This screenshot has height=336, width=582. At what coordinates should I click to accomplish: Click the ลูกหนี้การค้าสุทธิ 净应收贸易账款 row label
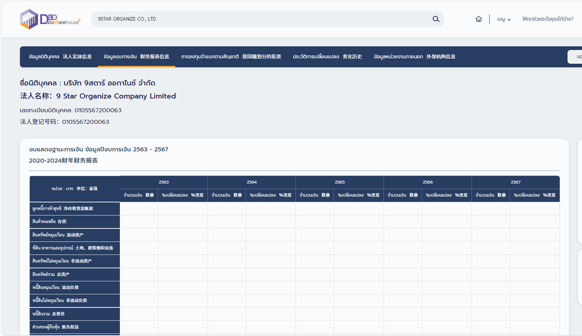[75, 208]
